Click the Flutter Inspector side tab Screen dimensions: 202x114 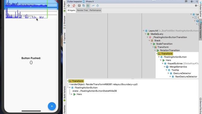[x=201, y=30]
